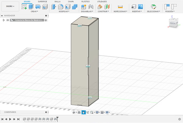The image size is (183, 123).
Task: Open timeline settings gear
Action: [x=180, y=119]
